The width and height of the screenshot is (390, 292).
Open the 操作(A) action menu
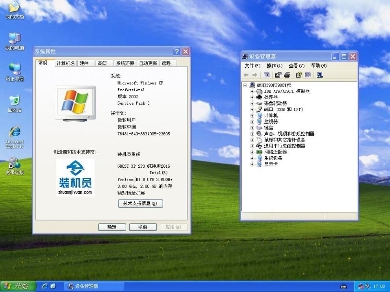coord(274,66)
